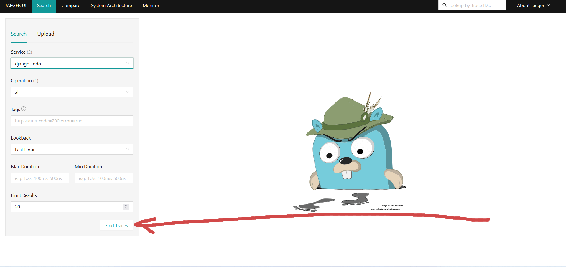The height and width of the screenshot is (267, 566).
Task: Open the Service dropdown showing django-todo
Action: point(72,63)
